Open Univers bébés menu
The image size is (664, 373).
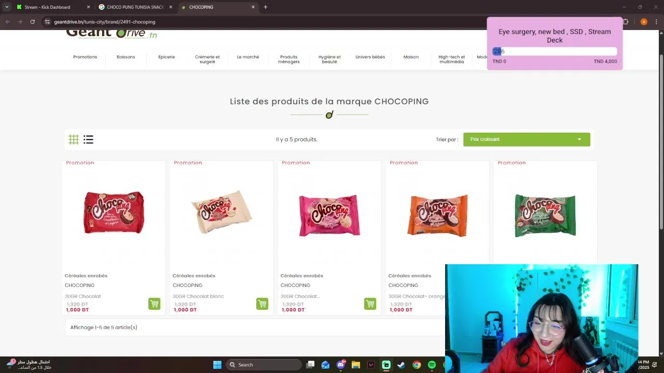click(x=370, y=57)
